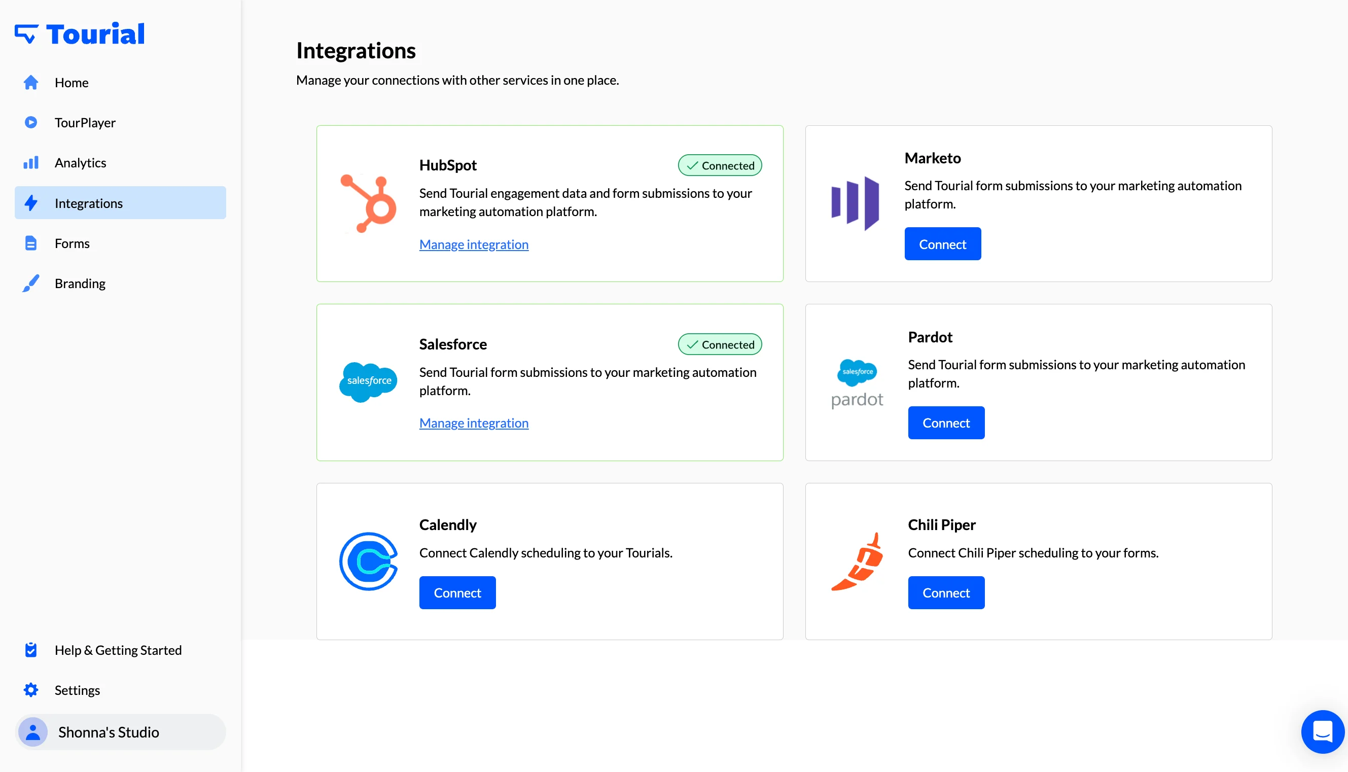
Task: Click Manage integration for Salesforce
Action: (474, 423)
